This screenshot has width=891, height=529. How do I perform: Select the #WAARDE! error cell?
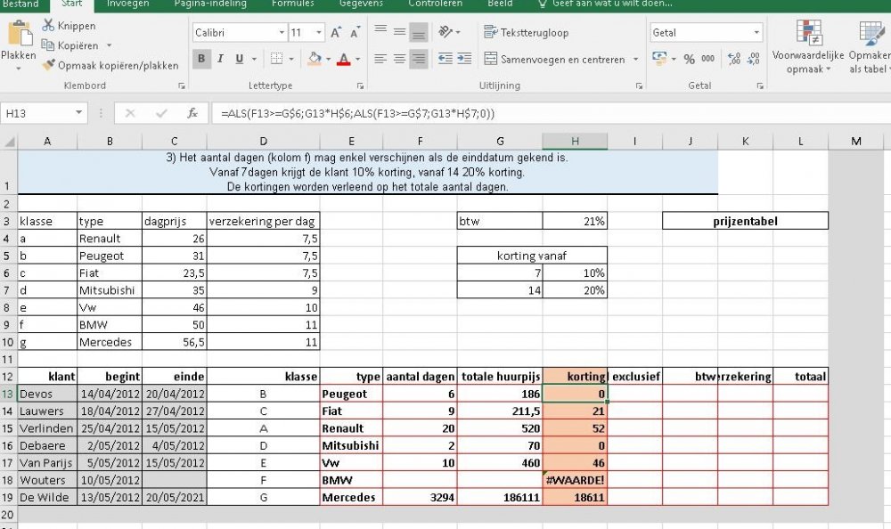point(575,479)
